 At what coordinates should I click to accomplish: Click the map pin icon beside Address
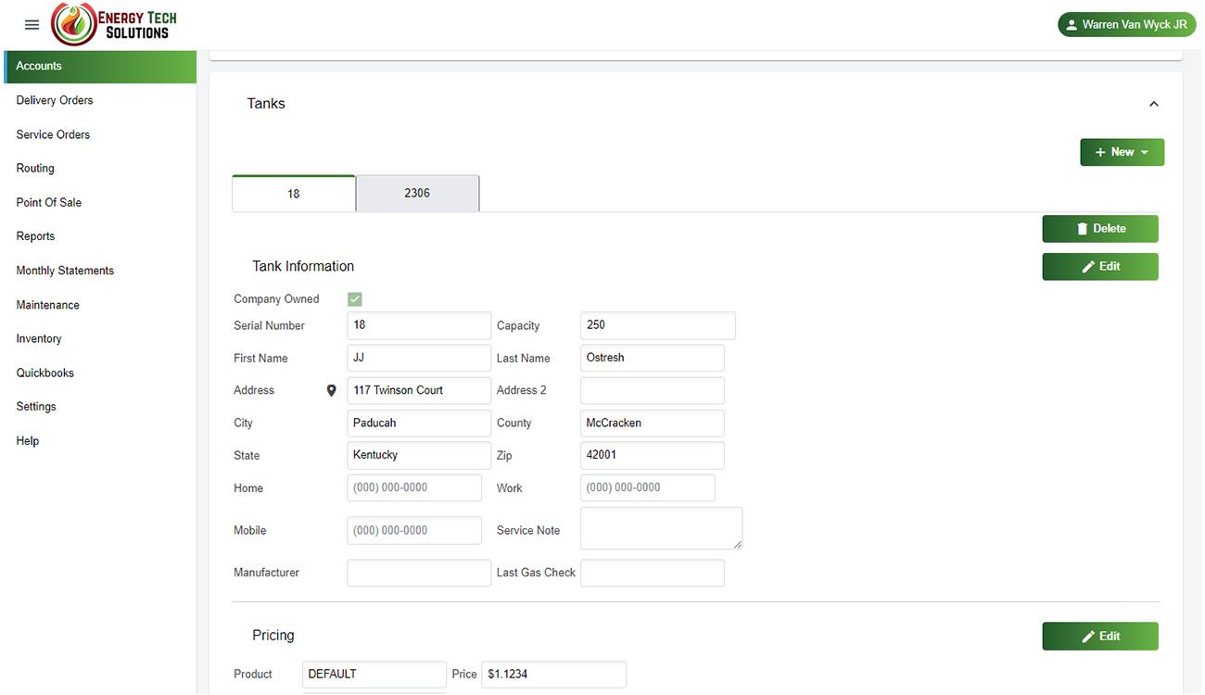(x=331, y=391)
